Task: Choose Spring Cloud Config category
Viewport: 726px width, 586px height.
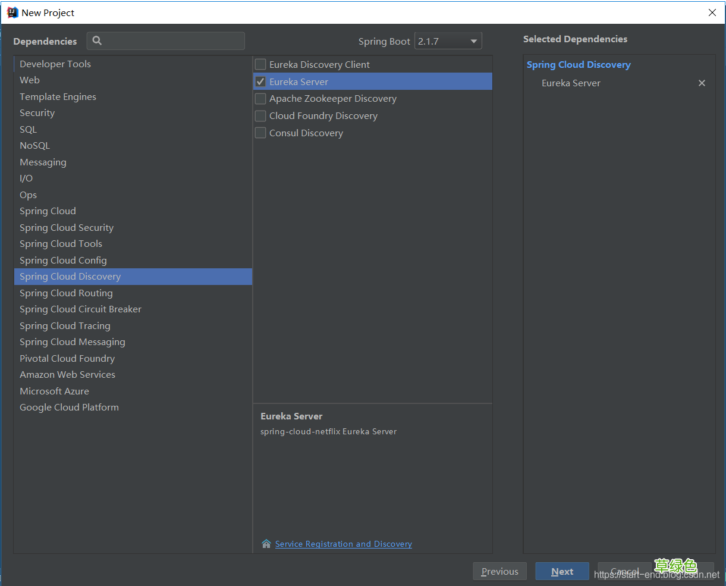Action: (x=133, y=261)
